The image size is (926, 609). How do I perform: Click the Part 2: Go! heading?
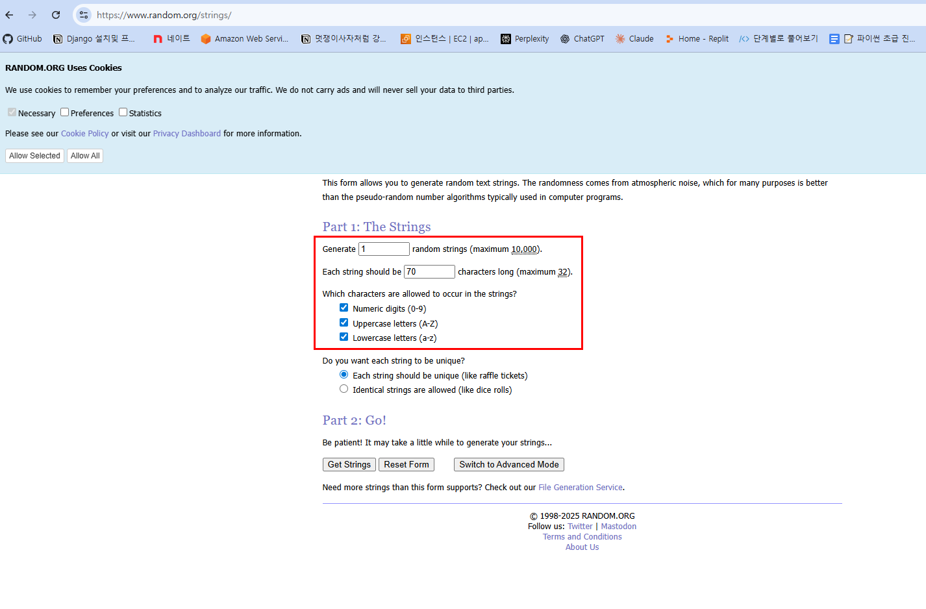point(355,420)
